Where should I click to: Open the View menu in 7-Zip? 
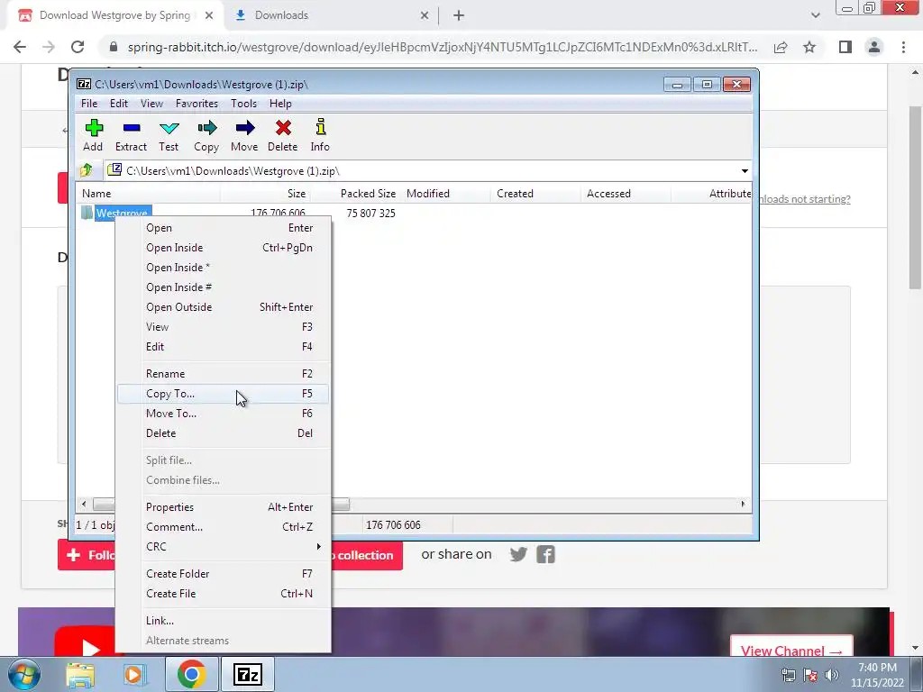(x=151, y=104)
